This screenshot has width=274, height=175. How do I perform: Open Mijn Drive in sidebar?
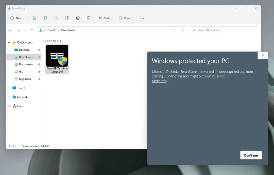pos(25,79)
